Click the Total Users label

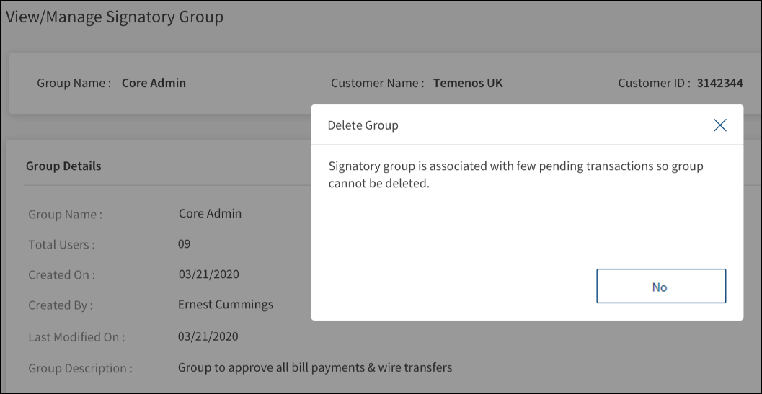pyautogui.click(x=61, y=245)
